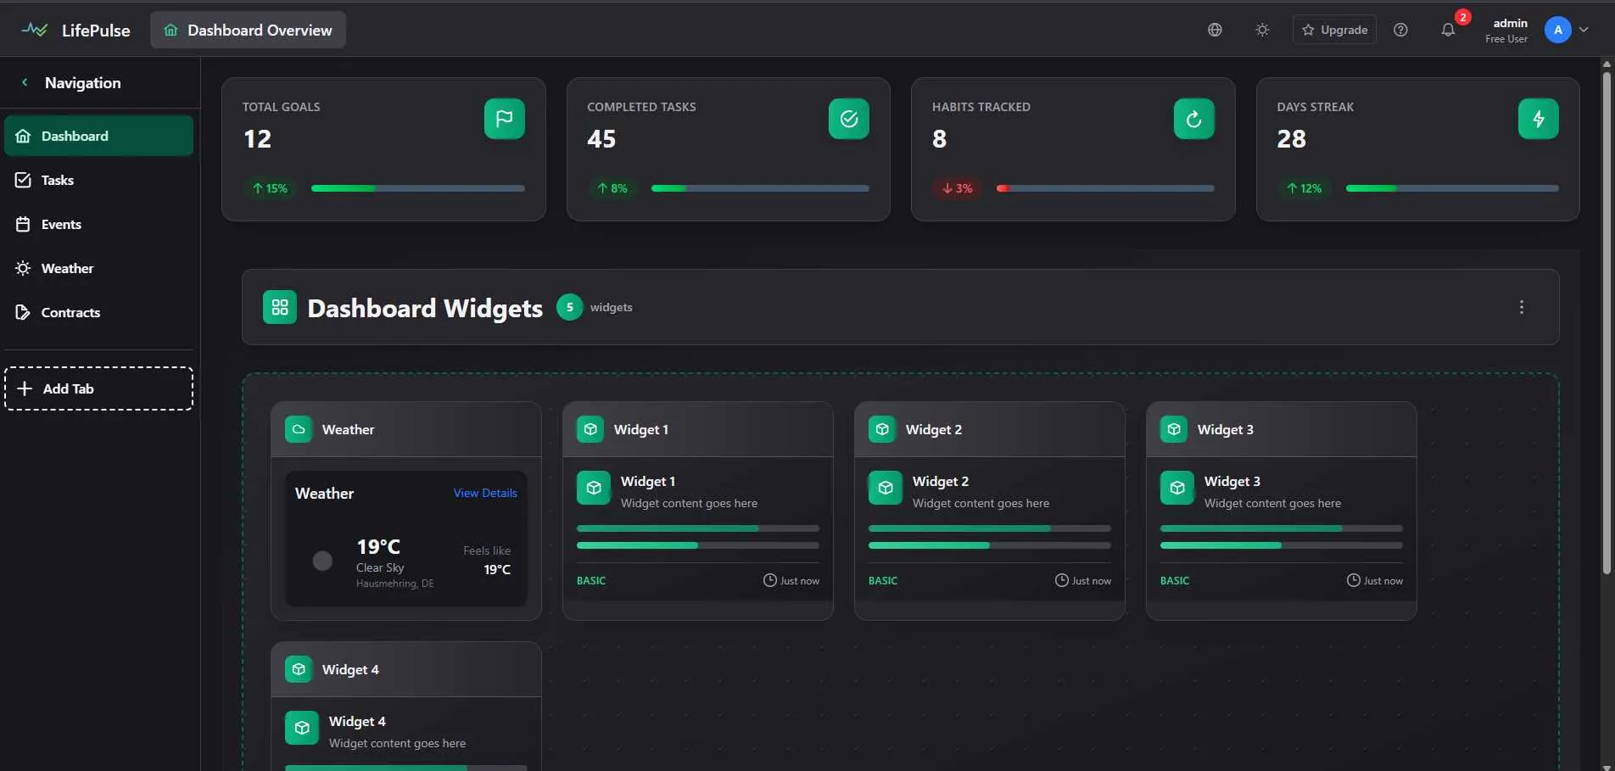Collapse the Navigation sidebar chevron
This screenshot has height=771, width=1615.
tap(25, 82)
